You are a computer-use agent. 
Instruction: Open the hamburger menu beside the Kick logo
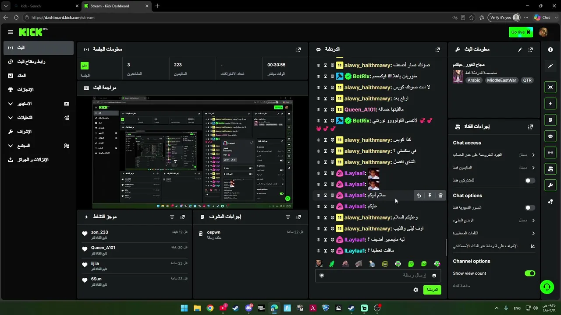11,32
